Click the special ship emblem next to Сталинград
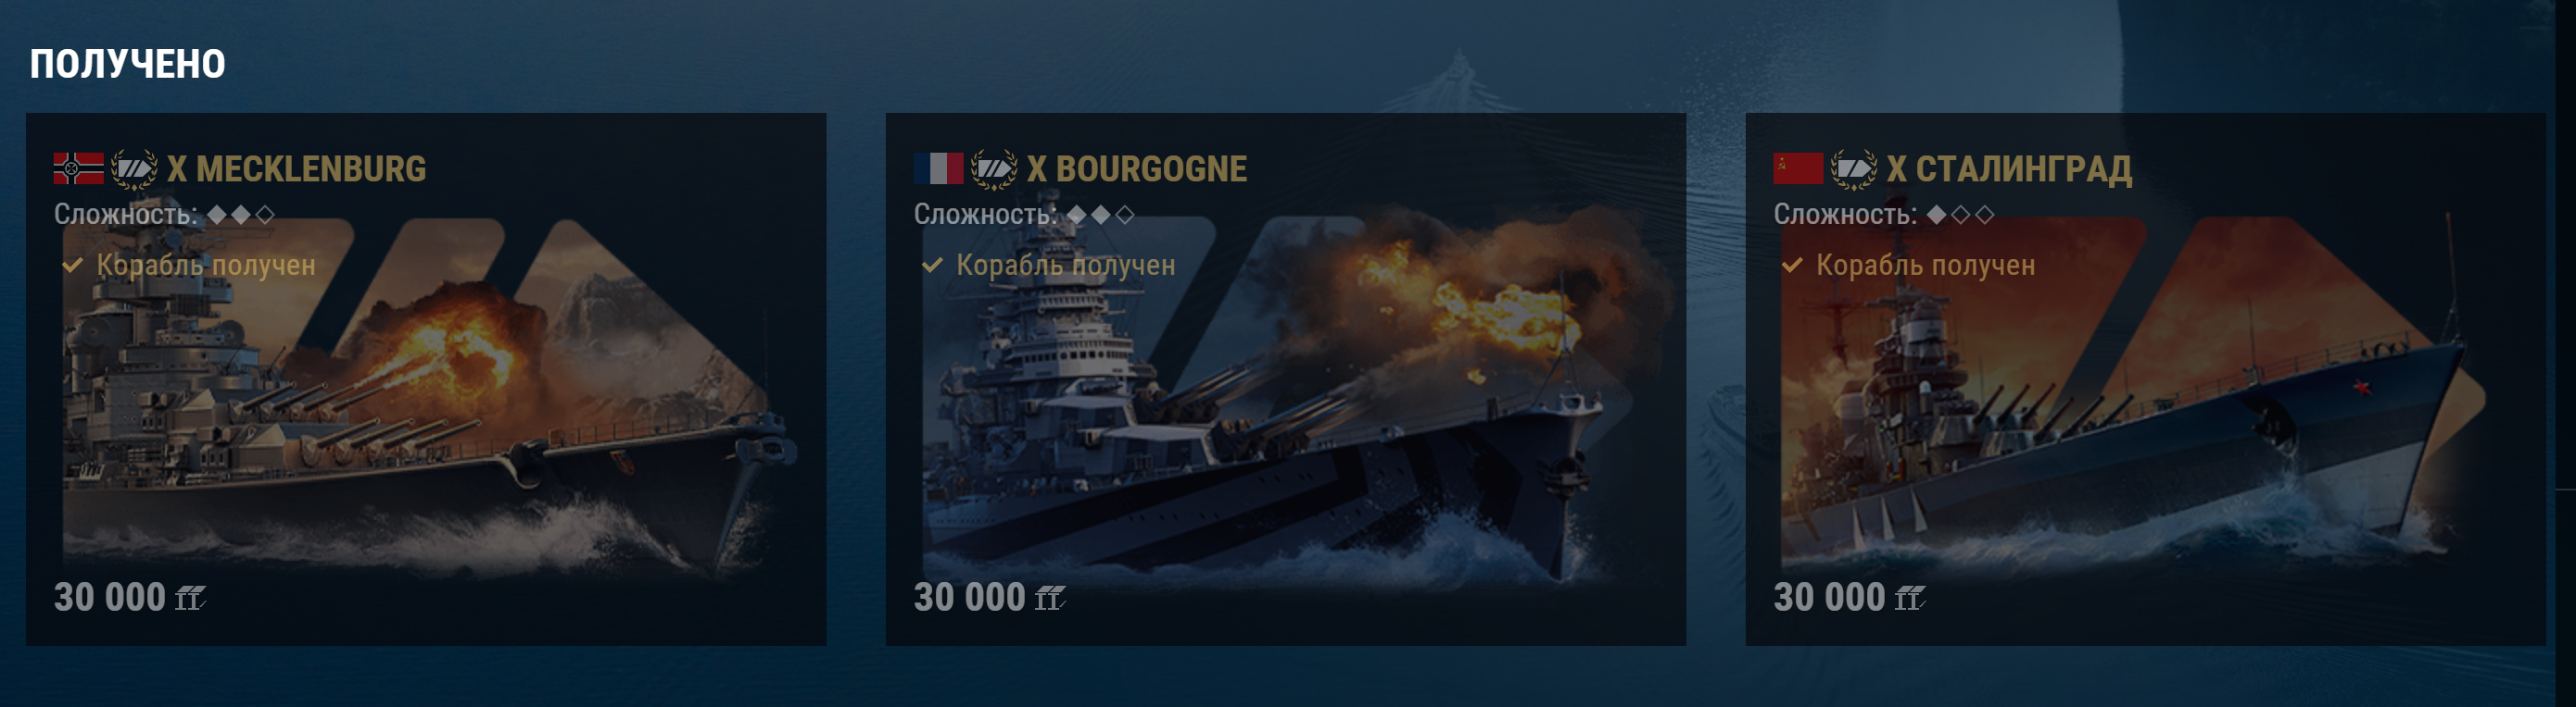This screenshot has width=2576, height=707. pyautogui.click(x=1854, y=168)
